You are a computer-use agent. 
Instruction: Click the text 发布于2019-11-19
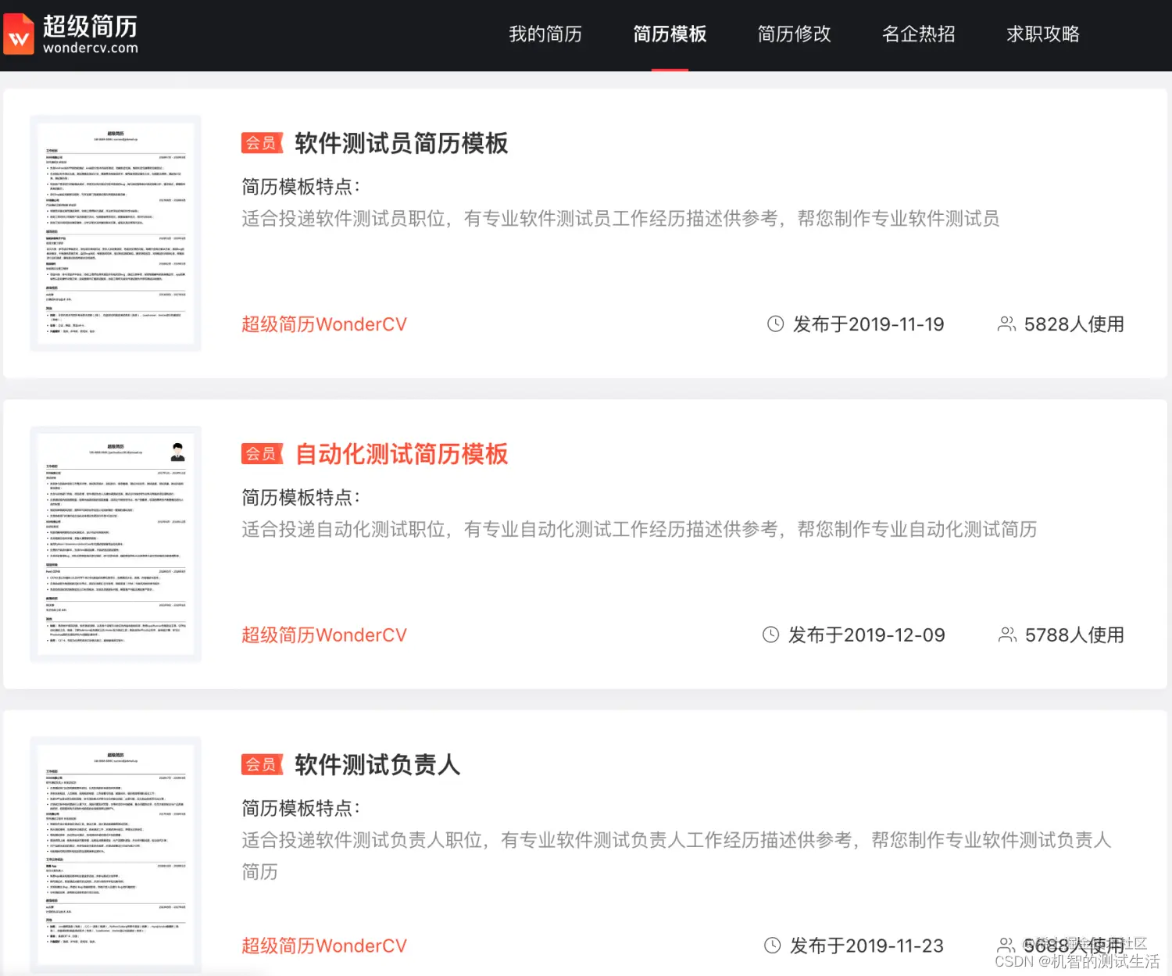869,324
